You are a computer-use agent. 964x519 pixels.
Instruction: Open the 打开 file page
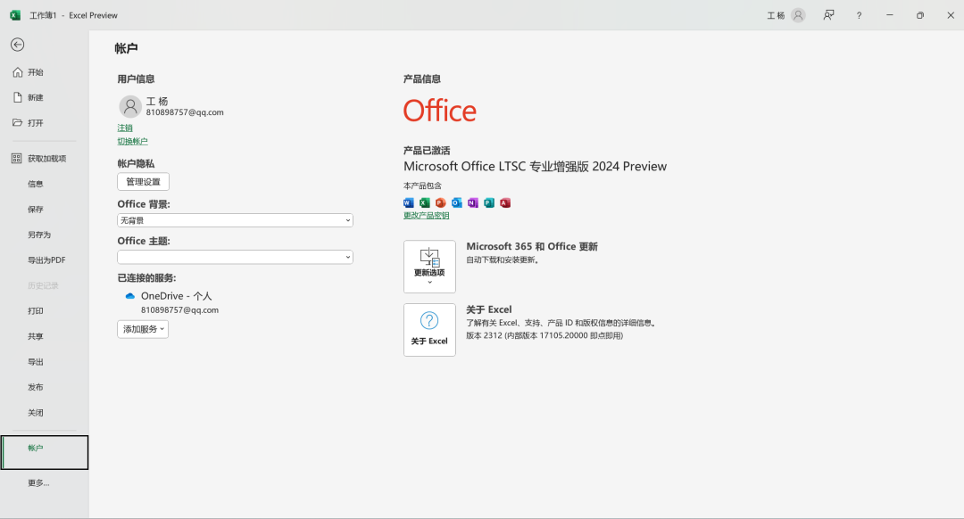click(x=29, y=123)
